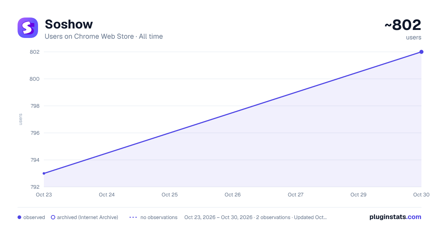Viewport: 439px width, 230px height.
Task: Click the 794 y-axis label
Action: coord(34,160)
